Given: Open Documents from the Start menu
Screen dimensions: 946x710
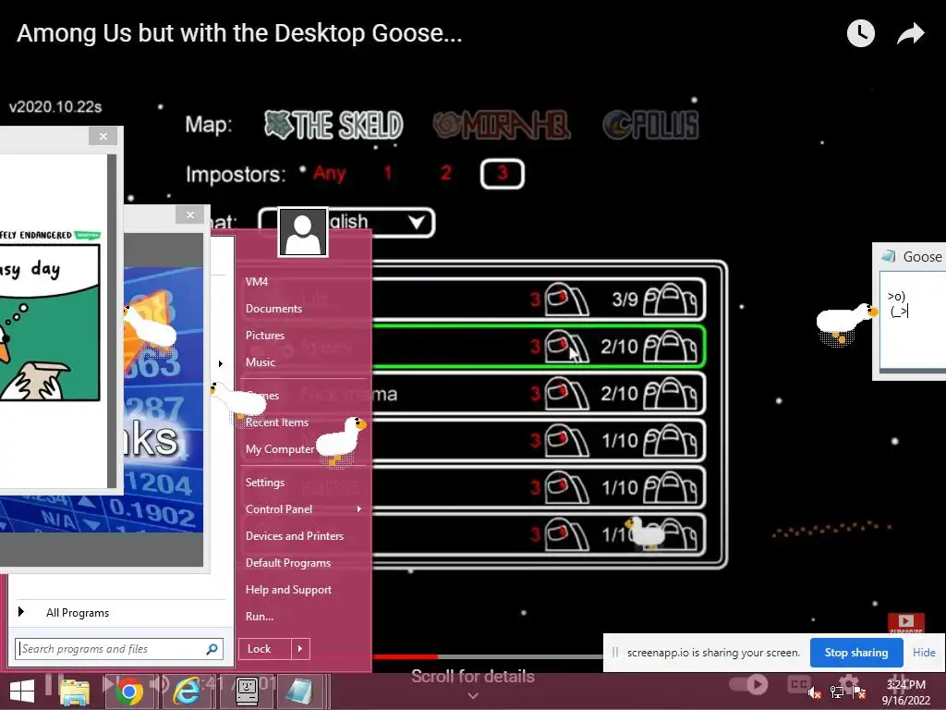Looking at the screenshot, I should [273, 309].
